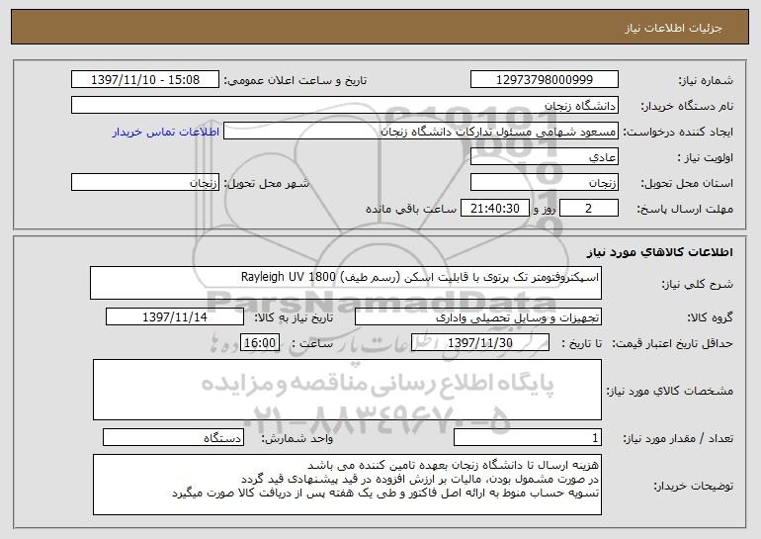Click the label تعداد / مقدار مورد نیاز
This screenshot has height=539, width=761.
pyautogui.click(x=678, y=438)
